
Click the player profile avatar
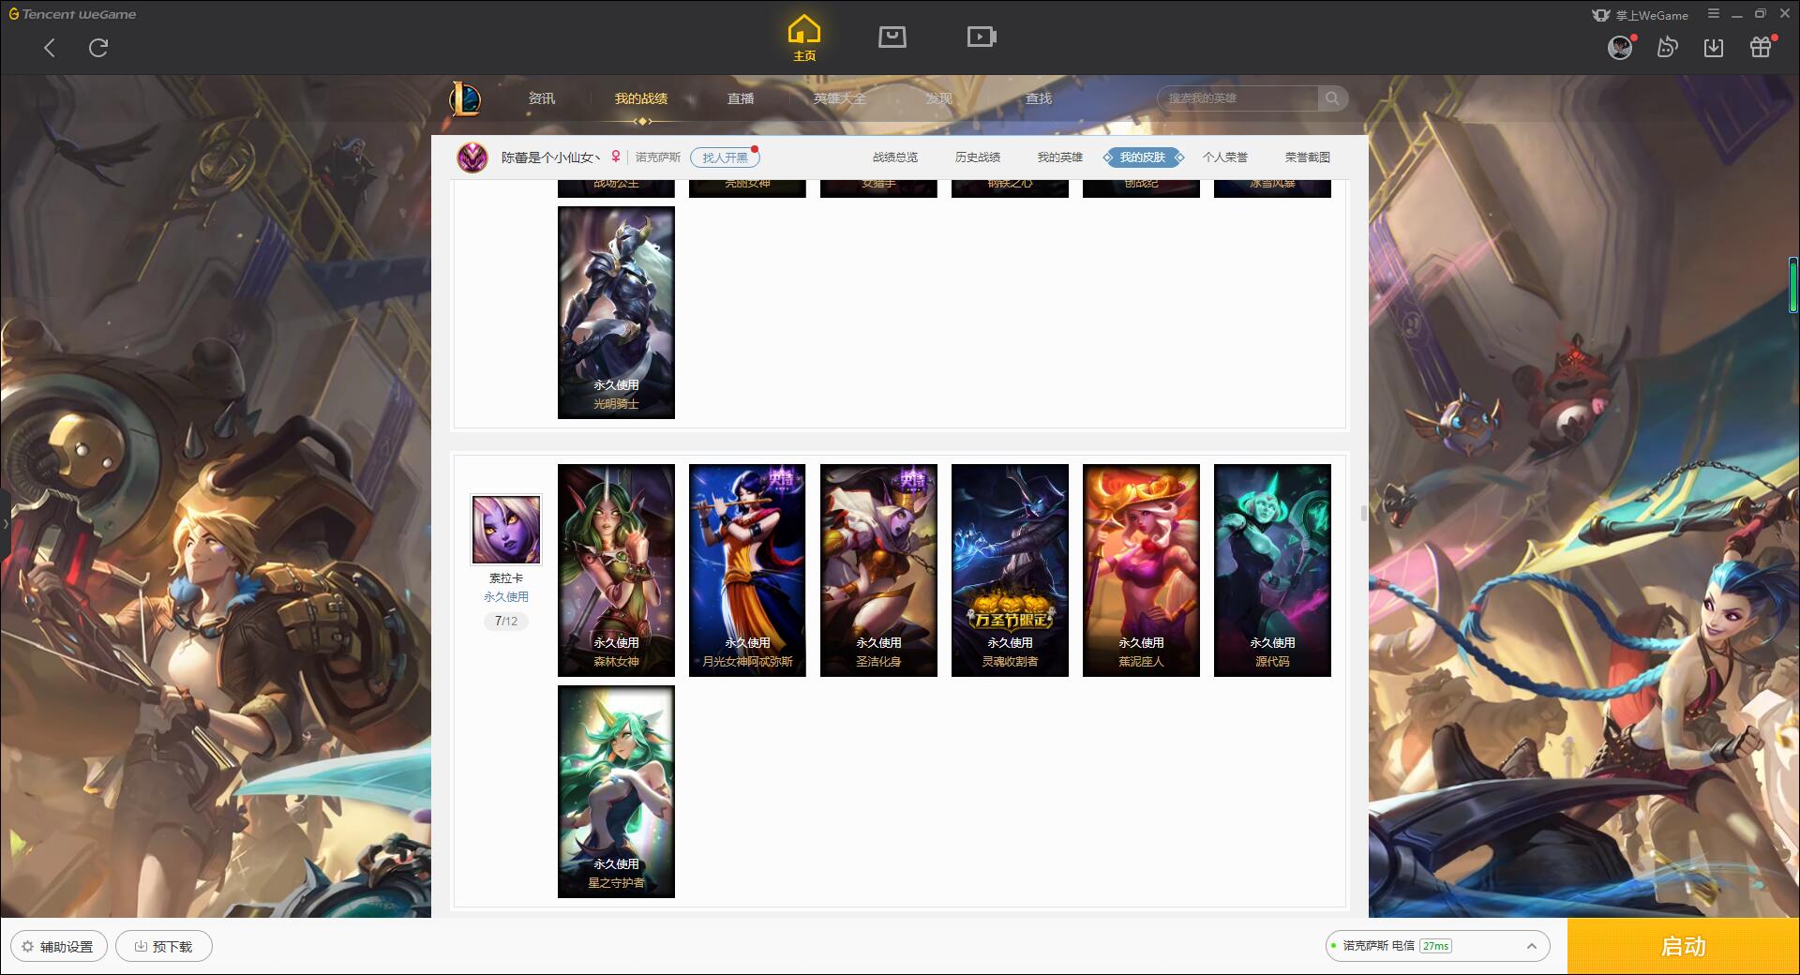point(472,157)
